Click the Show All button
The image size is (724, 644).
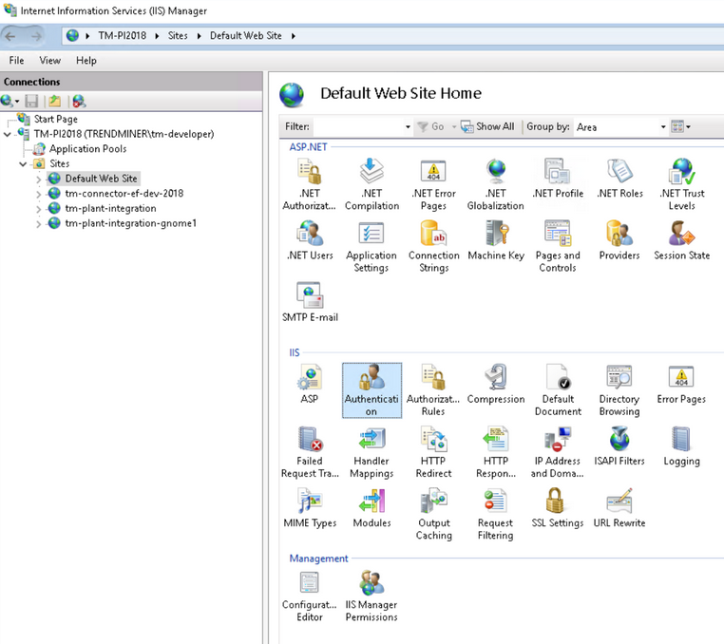click(488, 126)
